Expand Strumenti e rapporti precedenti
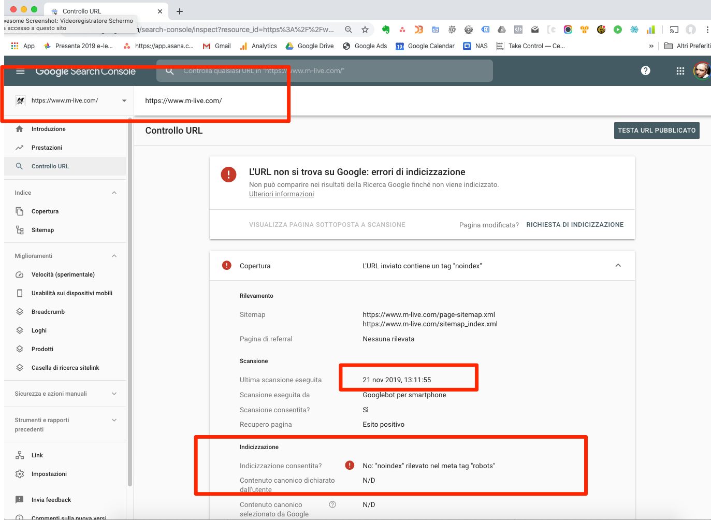This screenshot has height=520, width=711. click(x=114, y=420)
